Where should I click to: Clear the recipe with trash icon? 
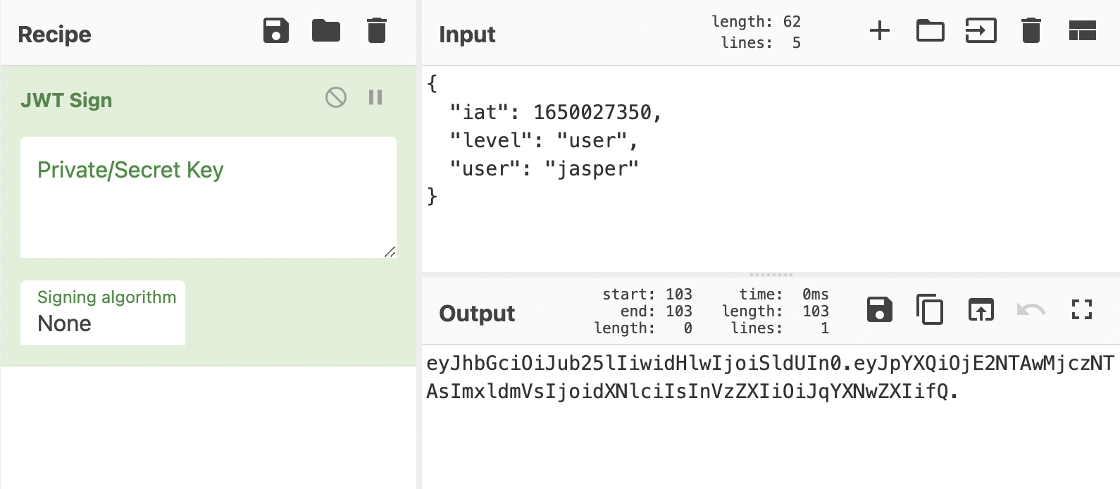point(377,31)
